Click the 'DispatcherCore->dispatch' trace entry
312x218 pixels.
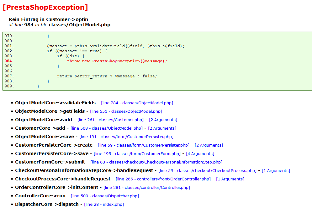click(x=47, y=204)
